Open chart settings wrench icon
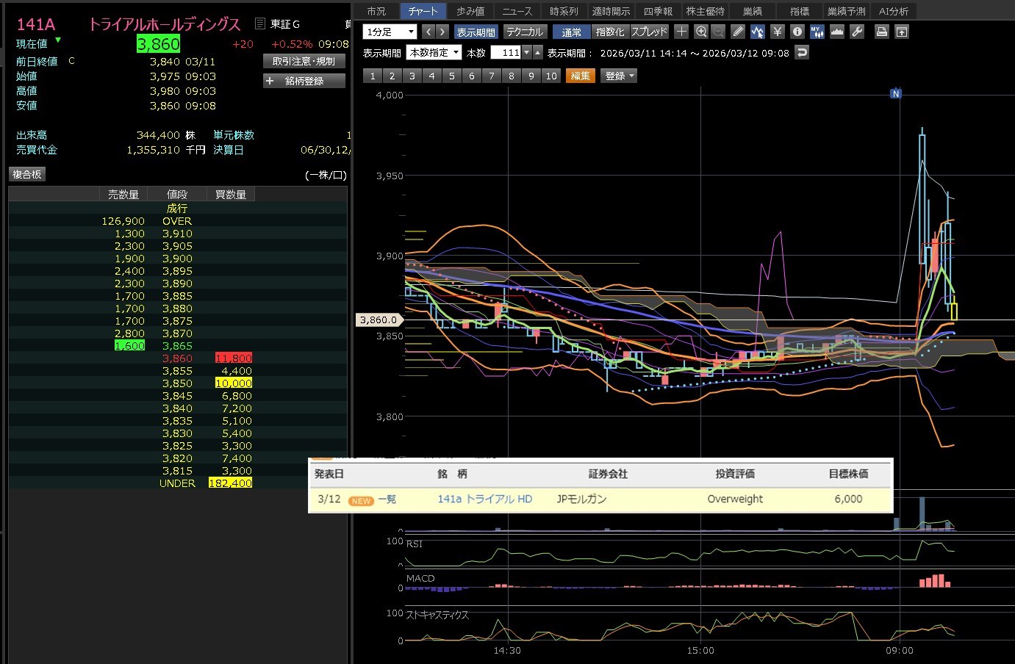 point(856,32)
